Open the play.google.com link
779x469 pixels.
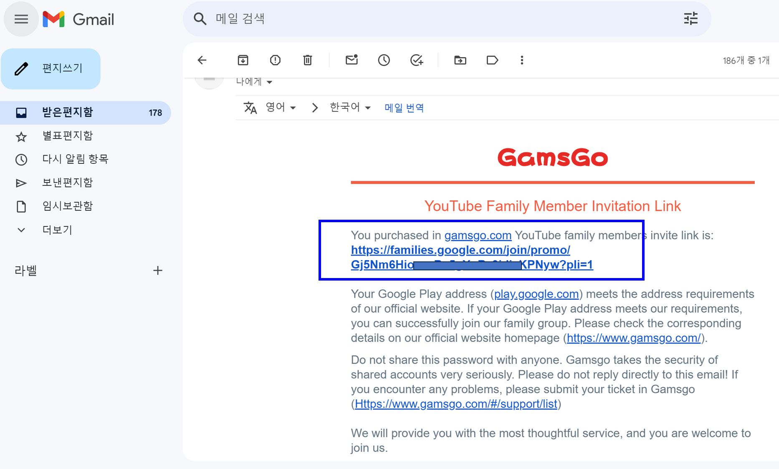pyautogui.click(x=536, y=294)
